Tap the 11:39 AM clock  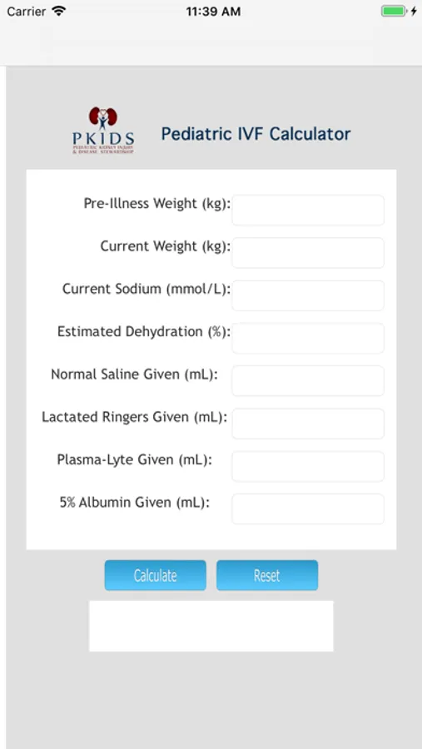pos(213,12)
